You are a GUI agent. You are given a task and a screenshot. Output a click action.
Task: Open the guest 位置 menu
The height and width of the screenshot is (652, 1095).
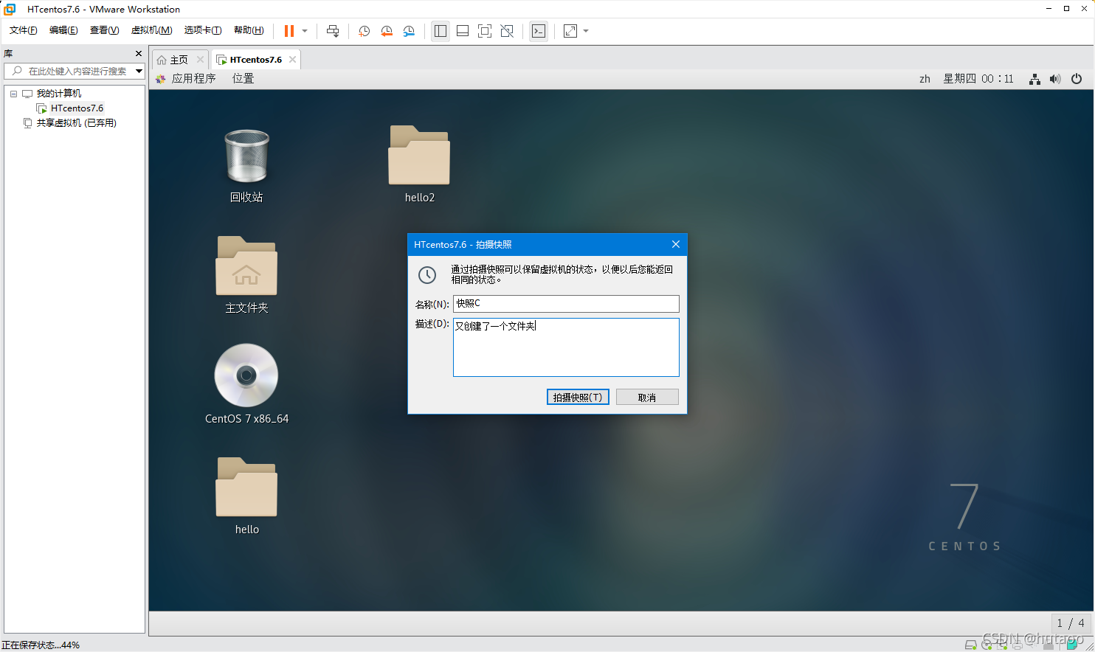coord(243,79)
